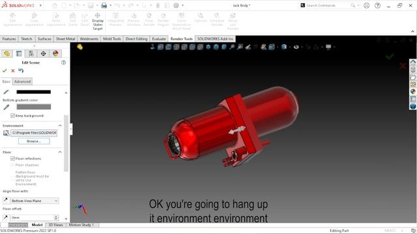This screenshot has height=234, width=417.
Task: Open the Appearances, Scenes and Decals task pane icon
Action: pos(412,92)
